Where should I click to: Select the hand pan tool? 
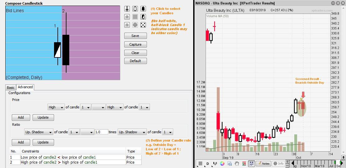click(x=237, y=164)
